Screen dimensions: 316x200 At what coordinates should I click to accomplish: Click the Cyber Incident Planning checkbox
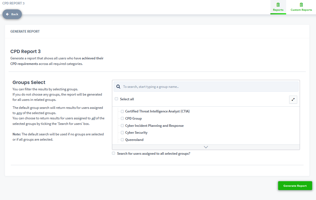(122, 126)
